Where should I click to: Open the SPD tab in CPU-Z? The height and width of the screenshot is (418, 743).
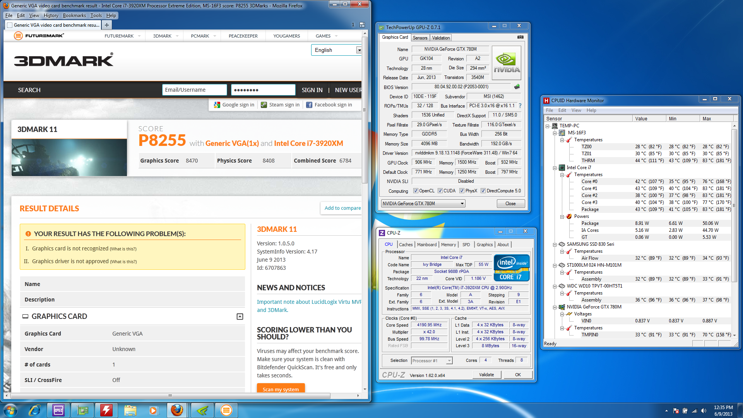click(x=466, y=245)
